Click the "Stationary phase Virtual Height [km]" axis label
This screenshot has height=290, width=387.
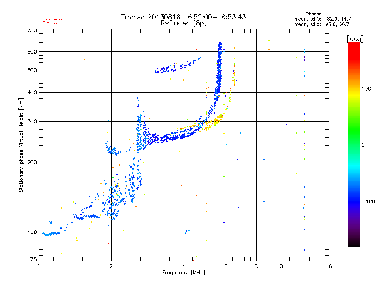pos(21,145)
